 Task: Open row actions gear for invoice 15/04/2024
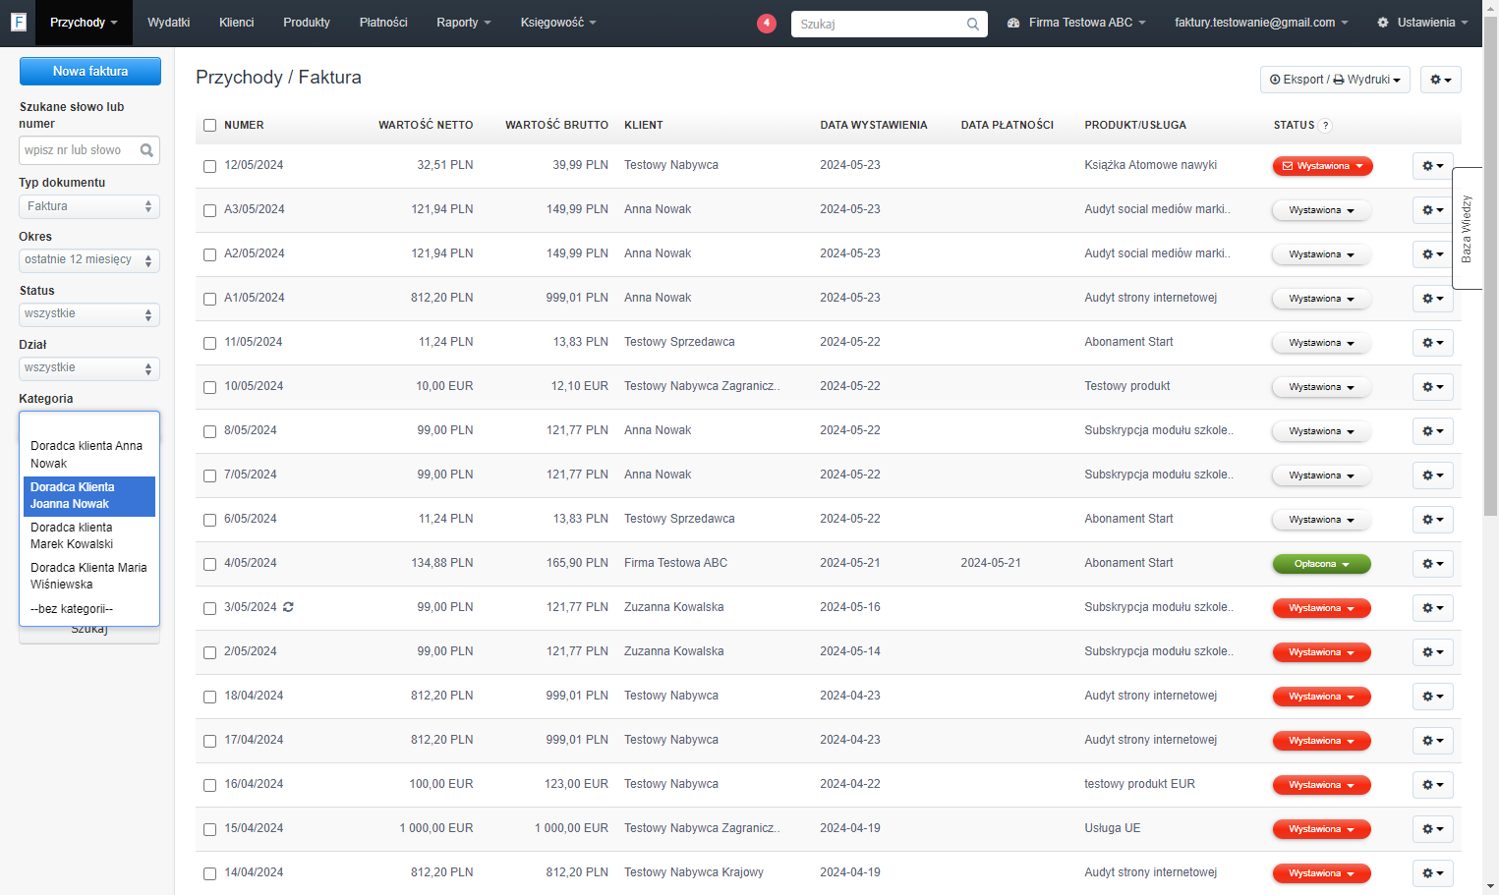[1433, 829]
